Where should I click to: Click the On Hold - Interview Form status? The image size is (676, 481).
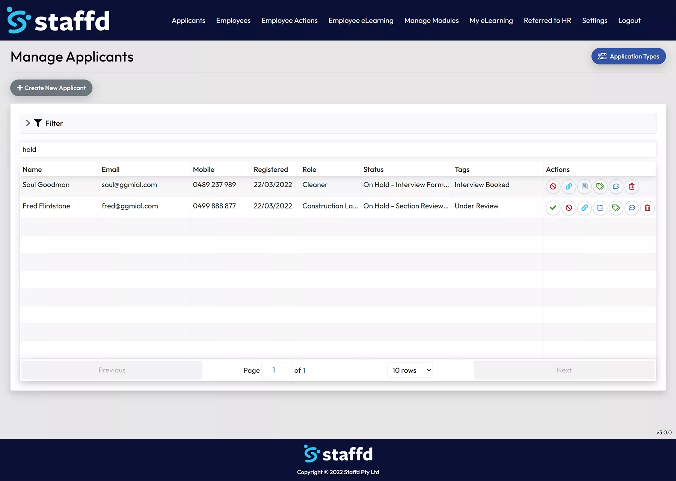[x=406, y=184]
